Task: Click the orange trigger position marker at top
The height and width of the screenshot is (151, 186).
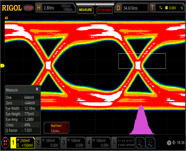Action: coord(95,16)
